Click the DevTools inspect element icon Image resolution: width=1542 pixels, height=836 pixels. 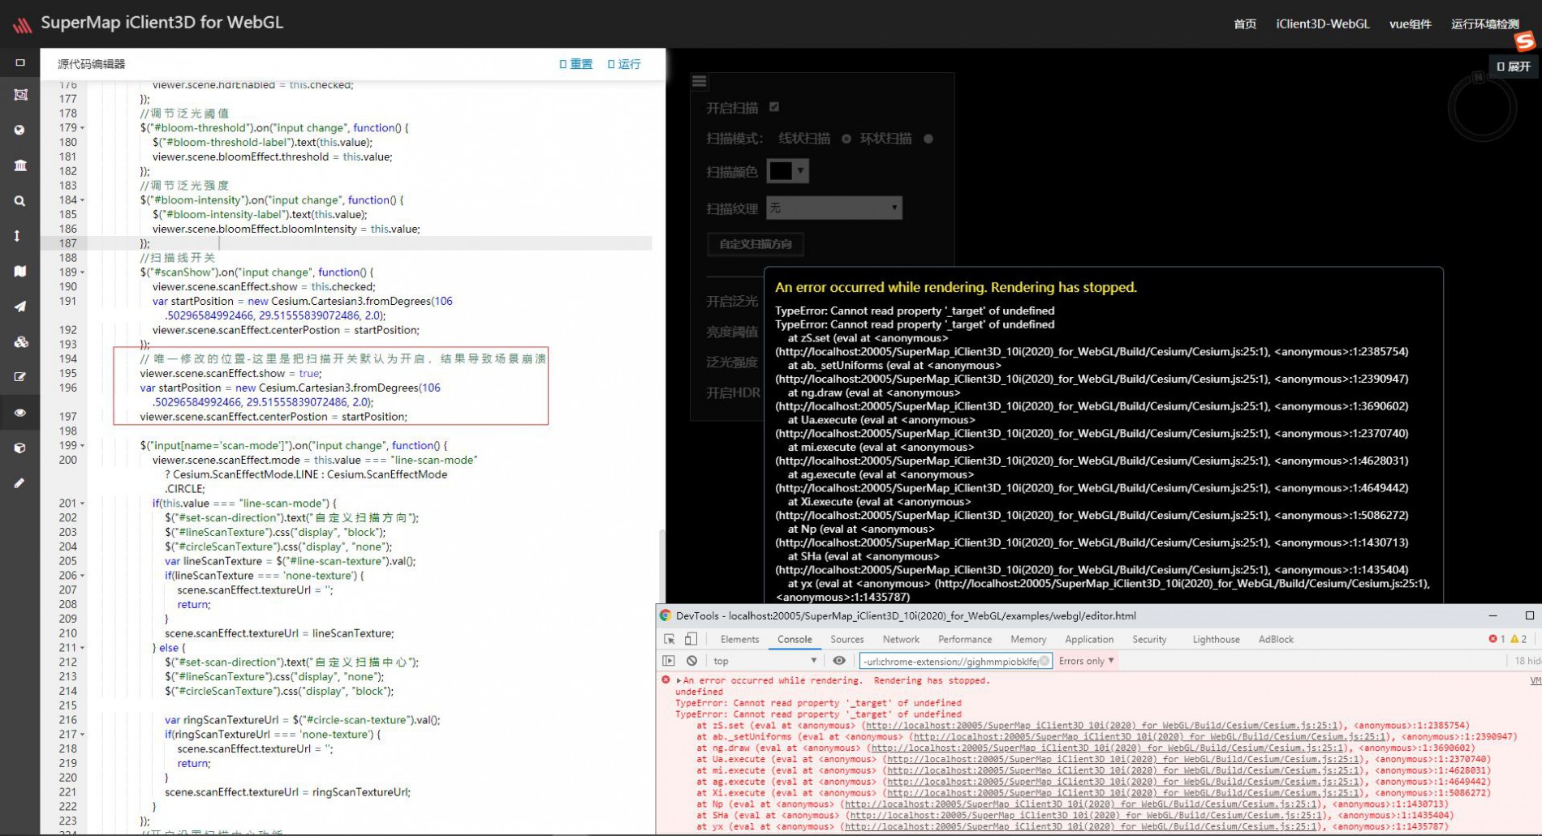click(x=670, y=639)
